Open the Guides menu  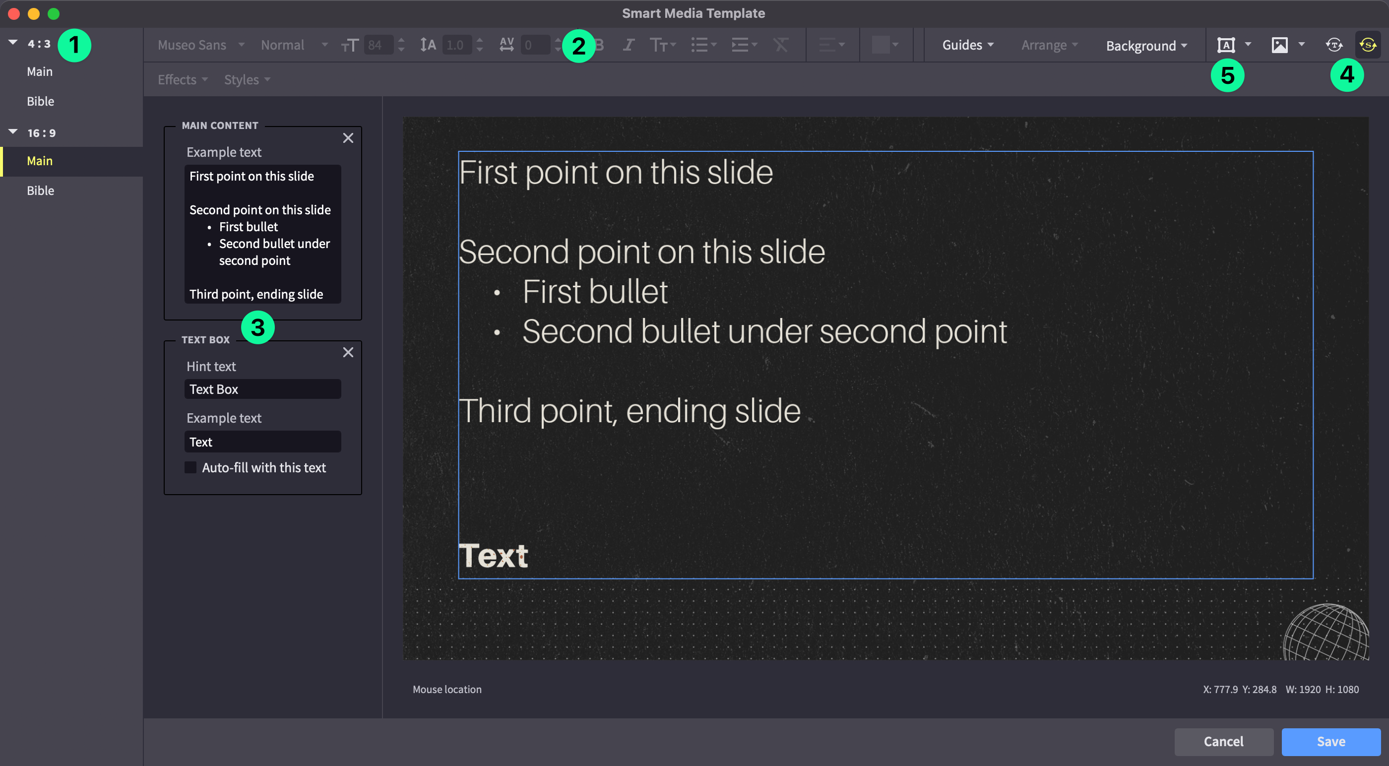[x=967, y=45]
